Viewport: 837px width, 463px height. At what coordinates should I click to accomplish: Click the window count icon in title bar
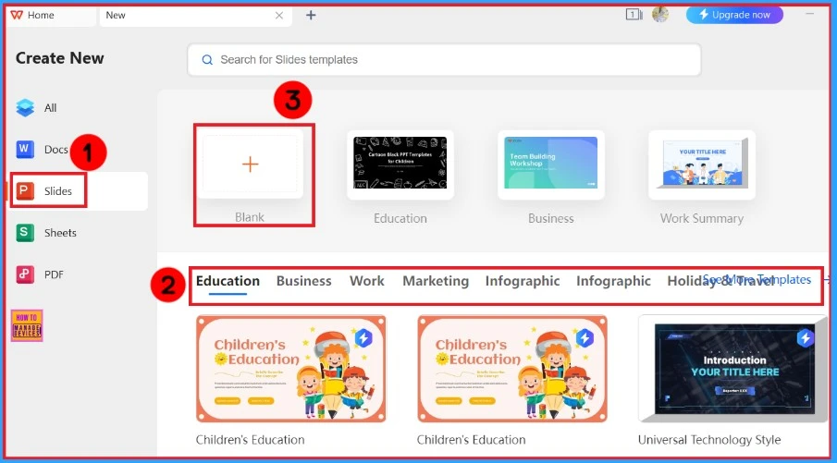634,15
